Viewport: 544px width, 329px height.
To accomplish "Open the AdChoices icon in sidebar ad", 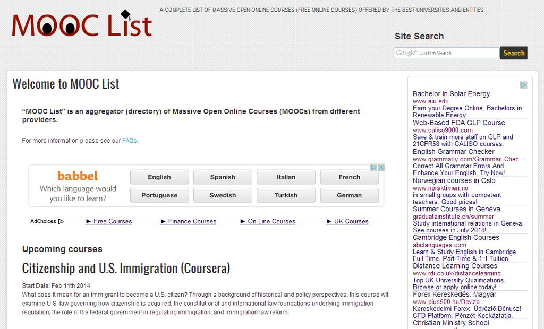I will tap(523, 85).
